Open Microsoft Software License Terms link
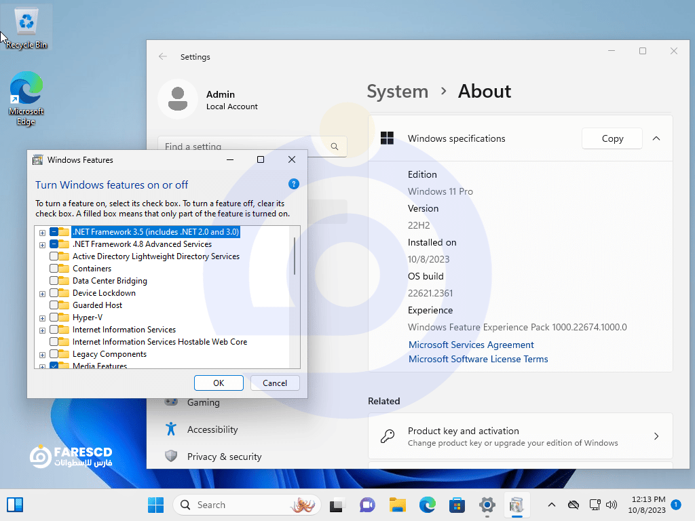This screenshot has height=521, width=695. click(478, 359)
